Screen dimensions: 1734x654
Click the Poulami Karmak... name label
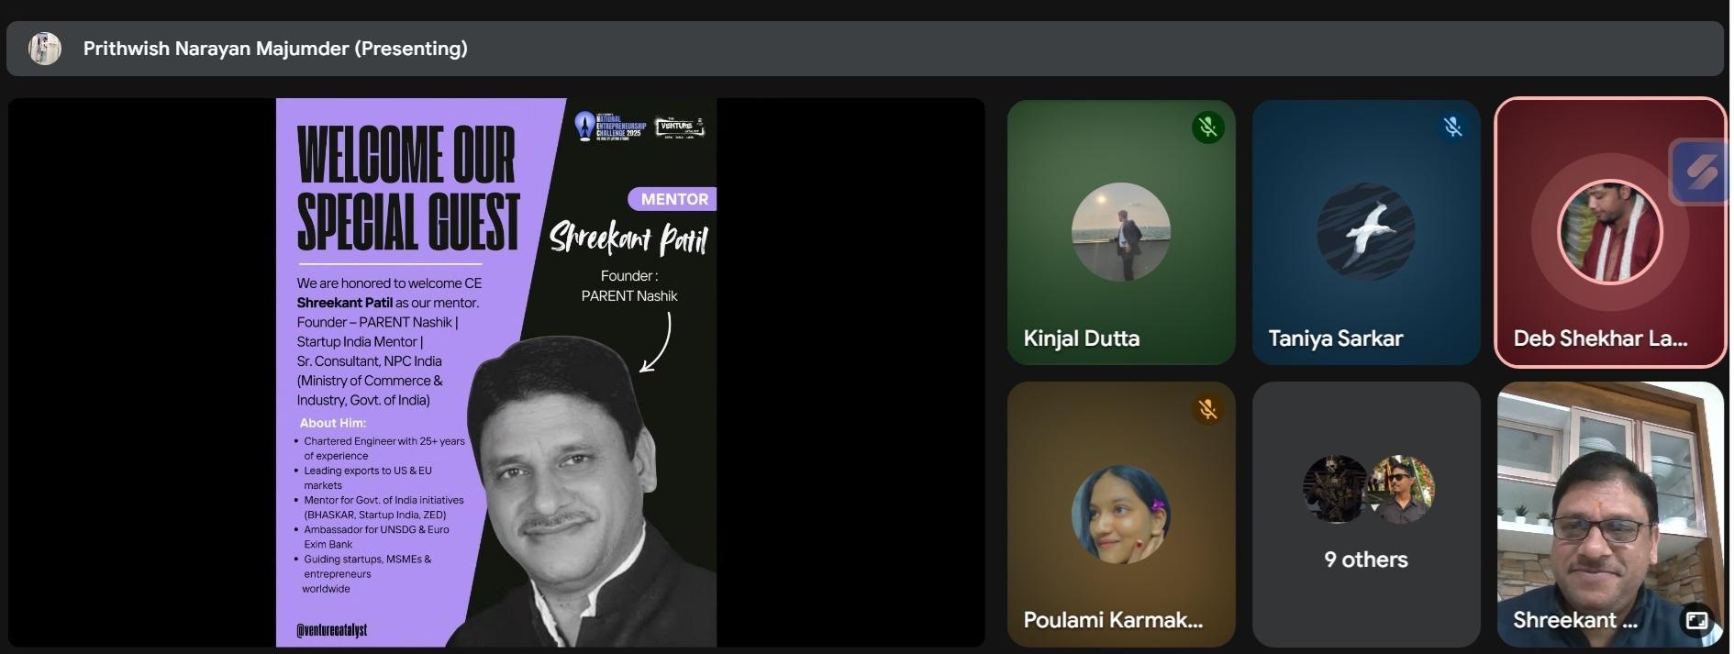click(1112, 620)
